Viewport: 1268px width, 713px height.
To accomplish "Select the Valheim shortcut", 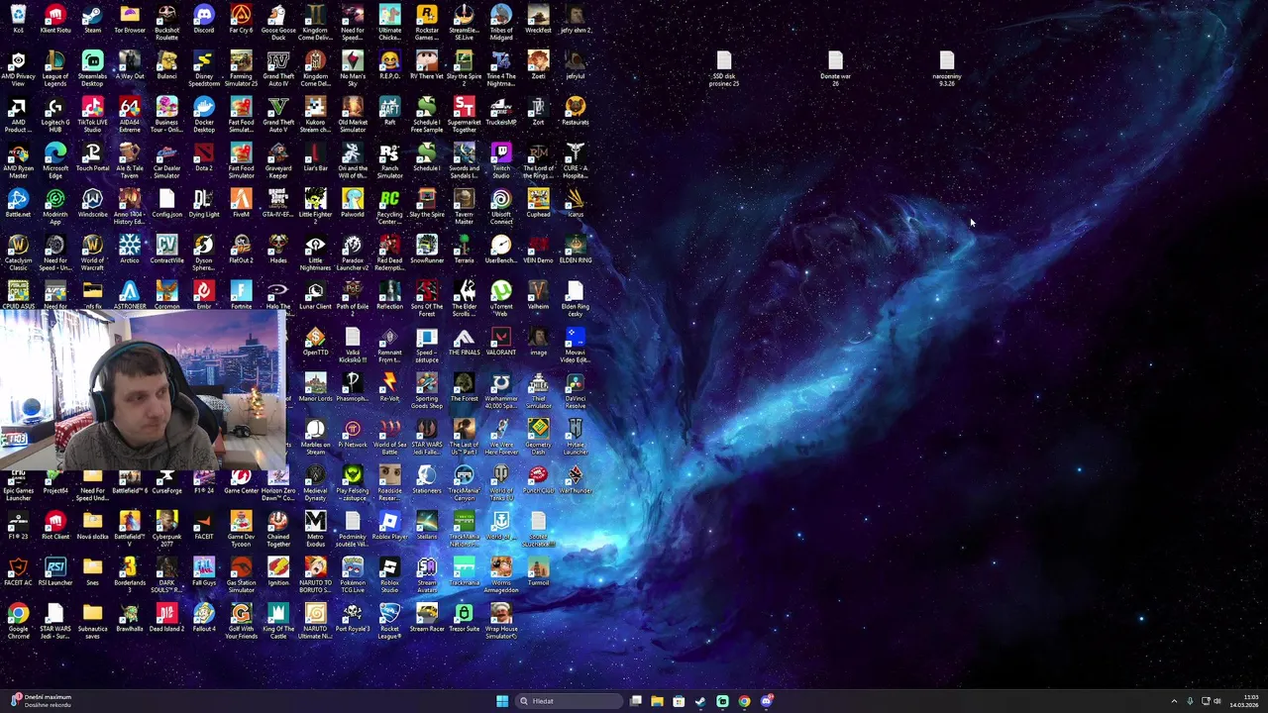I will [x=538, y=295].
